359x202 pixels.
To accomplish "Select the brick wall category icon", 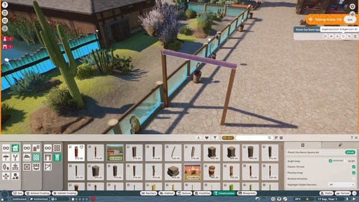I will (36, 157).
